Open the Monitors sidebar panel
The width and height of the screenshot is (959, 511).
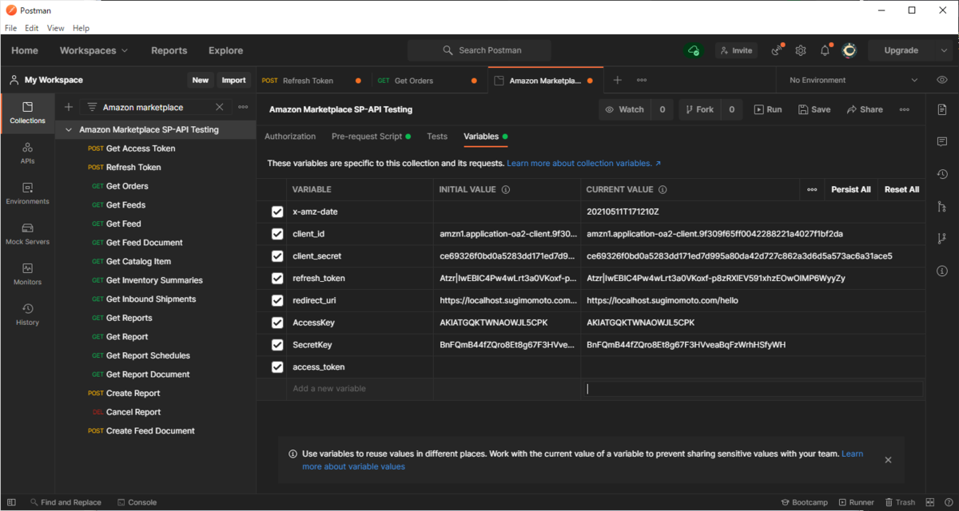click(27, 274)
